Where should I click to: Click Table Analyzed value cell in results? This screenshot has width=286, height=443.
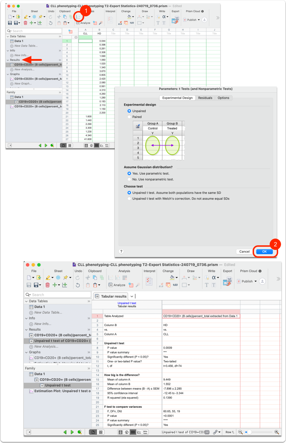pos(201,316)
